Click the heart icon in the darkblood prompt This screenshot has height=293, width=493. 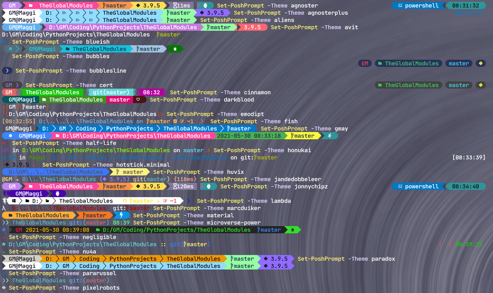click(140, 99)
